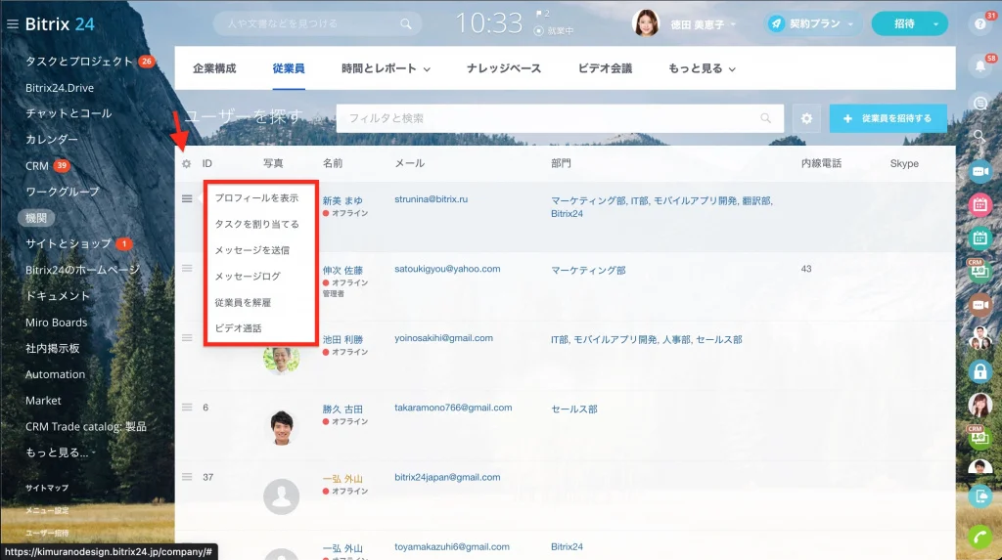
Task: Click 勝久 古田 profile photo
Action: point(281,427)
